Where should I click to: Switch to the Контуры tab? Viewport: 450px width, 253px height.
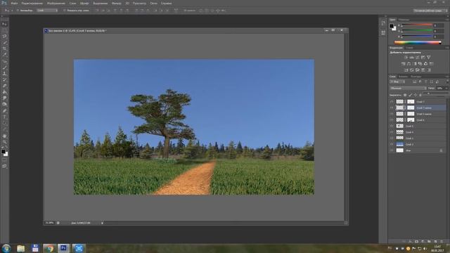point(416,77)
